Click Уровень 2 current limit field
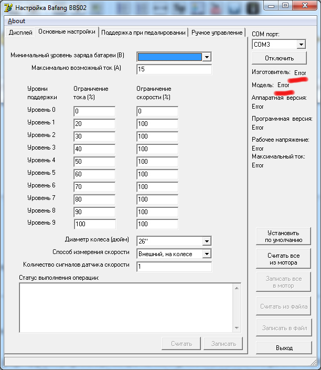This screenshot has height=370, width=321. [x=94, y=136]
